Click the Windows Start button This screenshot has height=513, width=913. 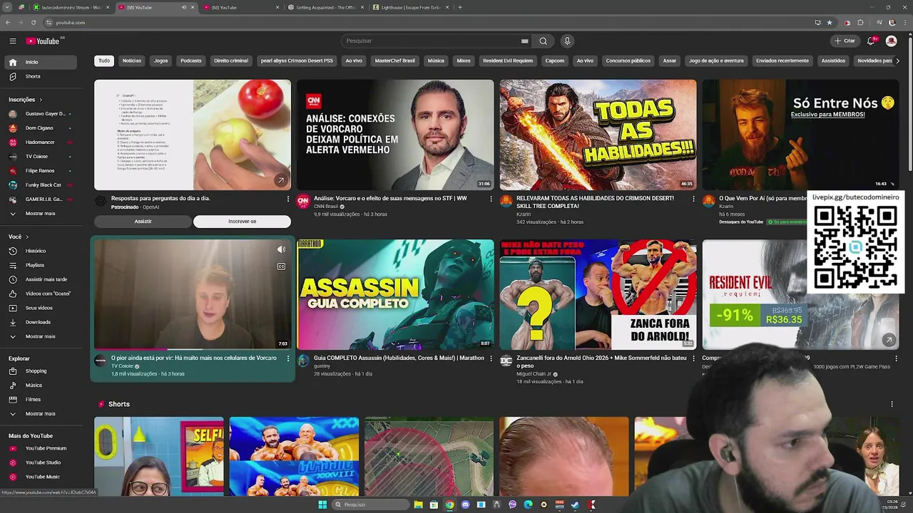(322, 504)
